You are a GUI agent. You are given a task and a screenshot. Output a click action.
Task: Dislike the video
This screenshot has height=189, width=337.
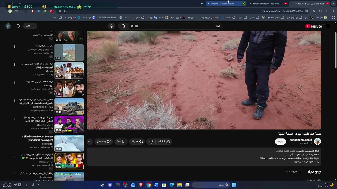(151, 141)
